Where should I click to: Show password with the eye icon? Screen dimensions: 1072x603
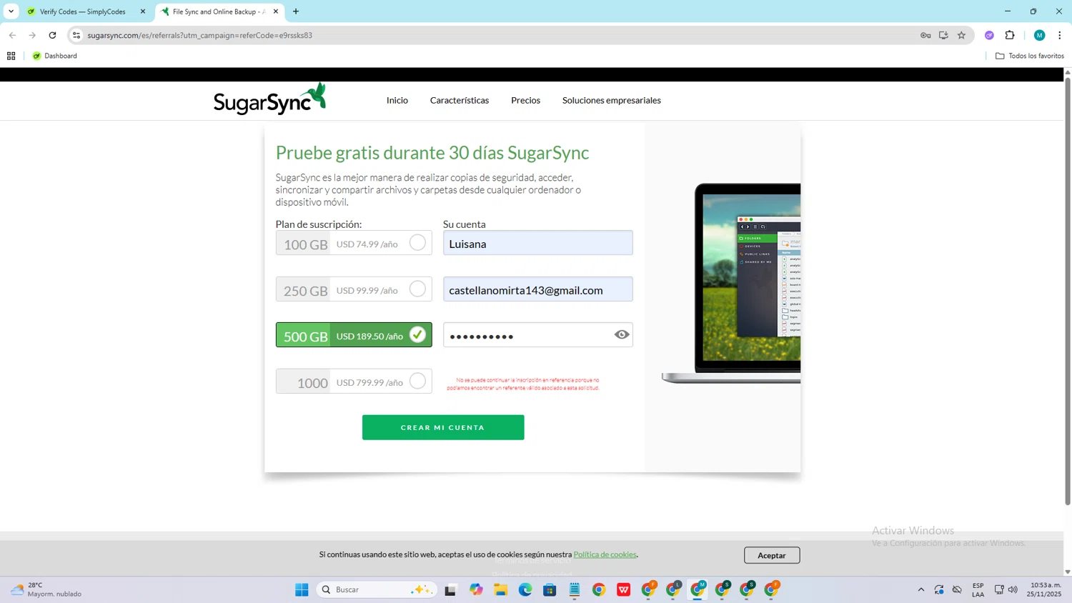coord(622,334)
